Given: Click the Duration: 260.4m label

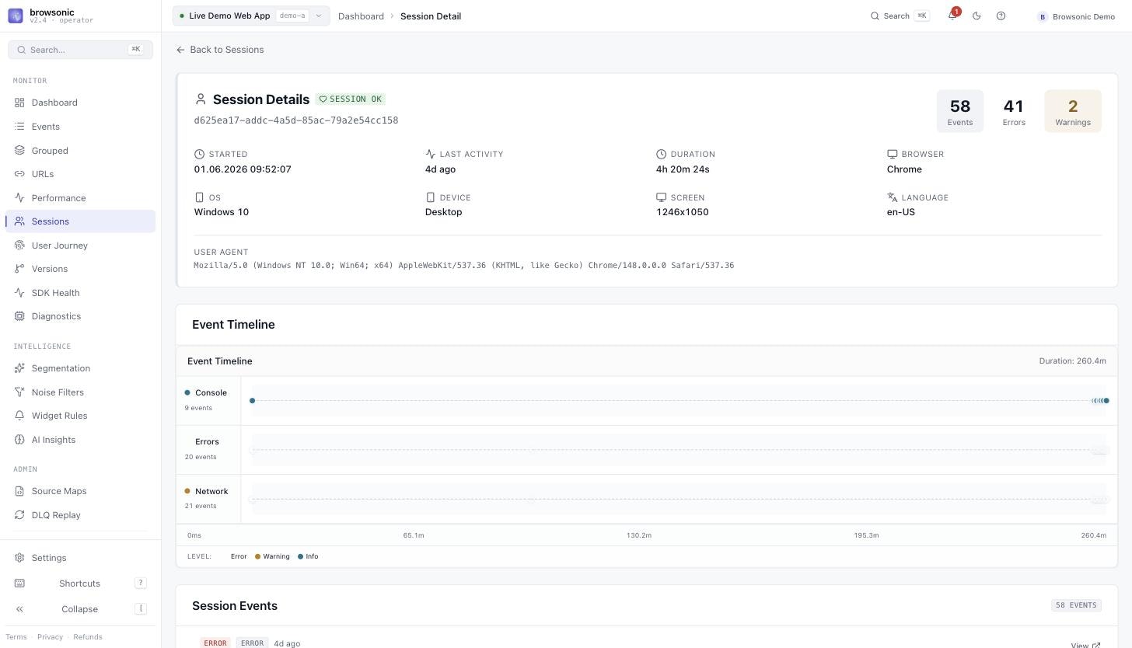Looking at the screenshot, I should [x=1072, y=361].
